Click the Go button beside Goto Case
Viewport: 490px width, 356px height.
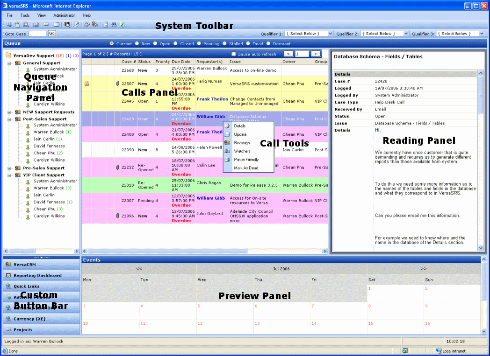[x=52, y=33]
